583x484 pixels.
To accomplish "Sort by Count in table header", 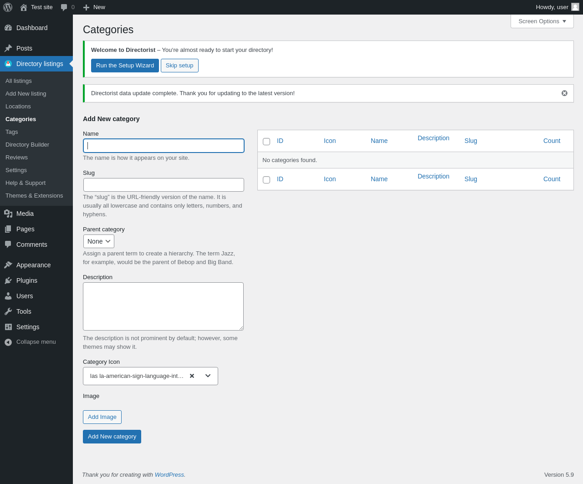I will click(x=552, y=141).
